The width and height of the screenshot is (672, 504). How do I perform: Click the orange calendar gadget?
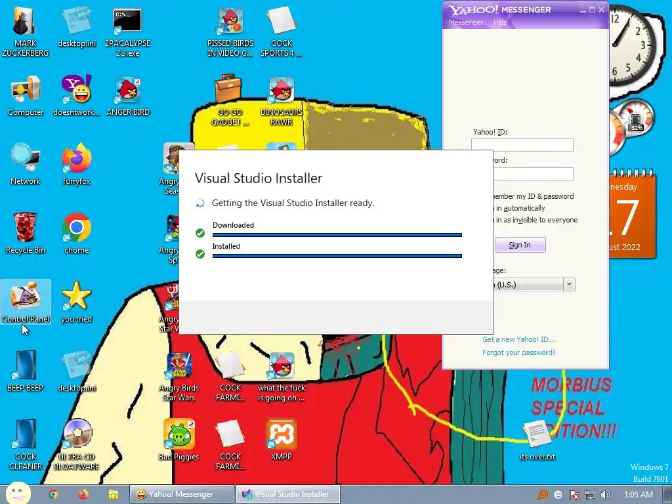(x=633, y=215)
